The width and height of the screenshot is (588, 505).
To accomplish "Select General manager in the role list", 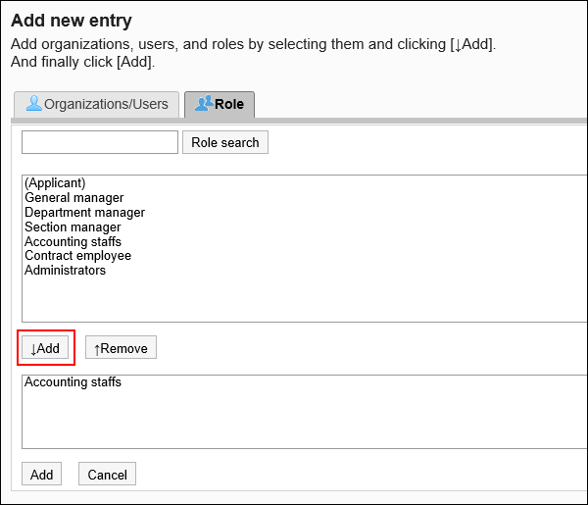I will 74,198.
